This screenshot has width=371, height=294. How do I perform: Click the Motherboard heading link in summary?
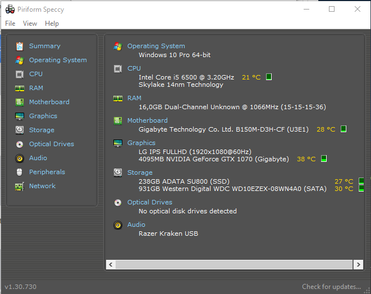[148, 120]
